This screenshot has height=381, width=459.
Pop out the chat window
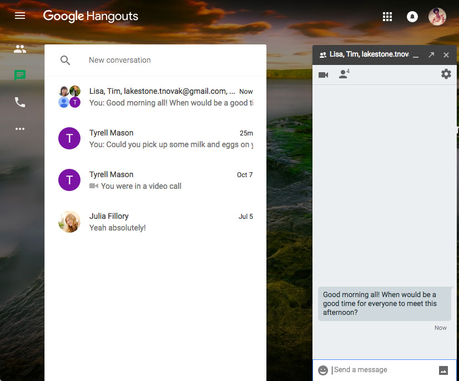(x=431, y=55)
